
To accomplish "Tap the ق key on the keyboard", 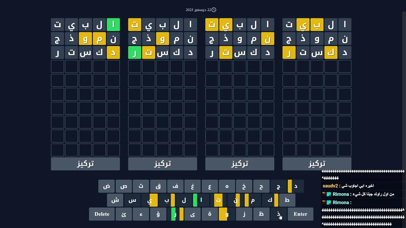I will (x=158, y=186).
